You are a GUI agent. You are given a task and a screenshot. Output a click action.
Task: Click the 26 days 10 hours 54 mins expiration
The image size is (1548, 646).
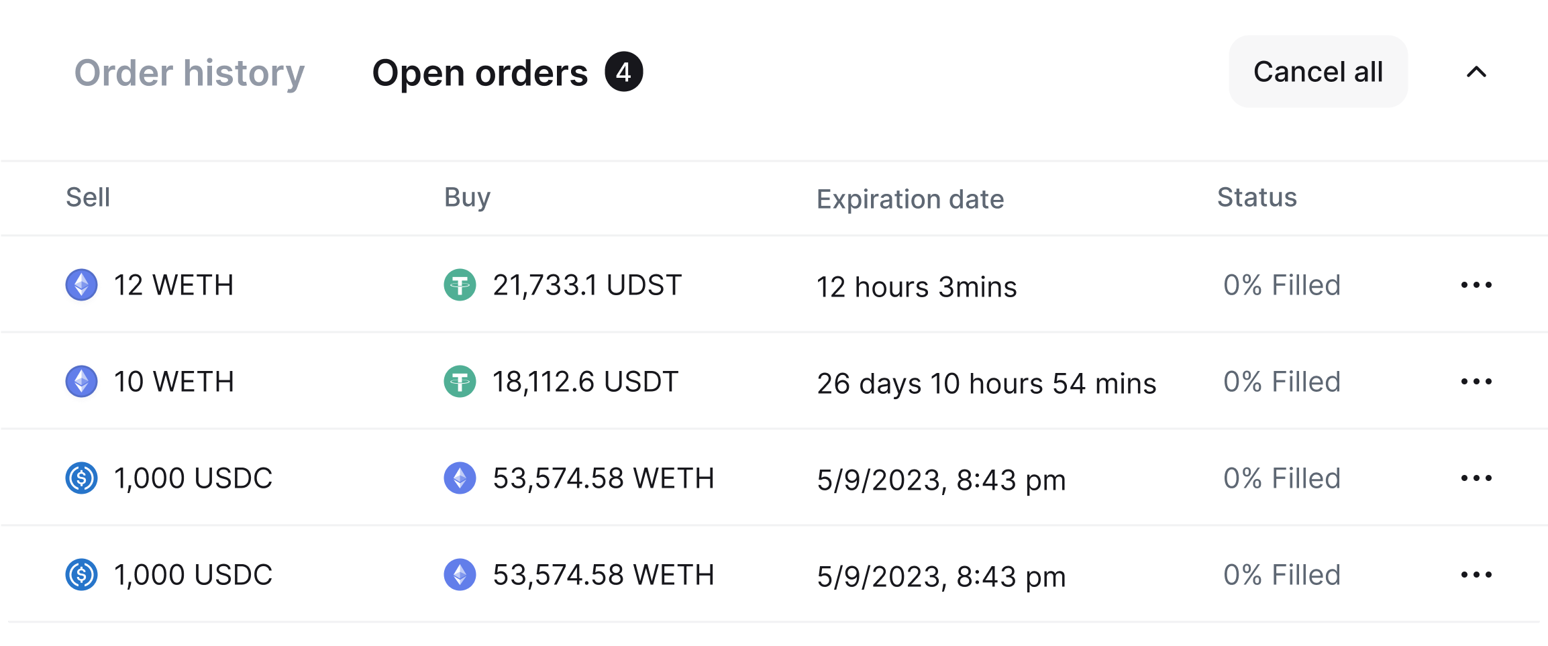[986, 384]
